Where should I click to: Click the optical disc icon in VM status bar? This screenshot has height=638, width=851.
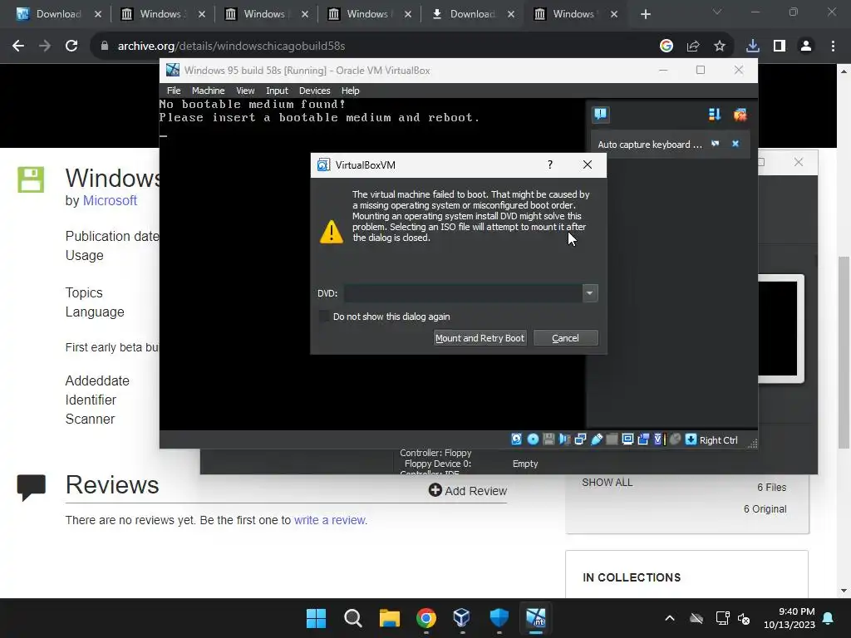coord(533,439)
